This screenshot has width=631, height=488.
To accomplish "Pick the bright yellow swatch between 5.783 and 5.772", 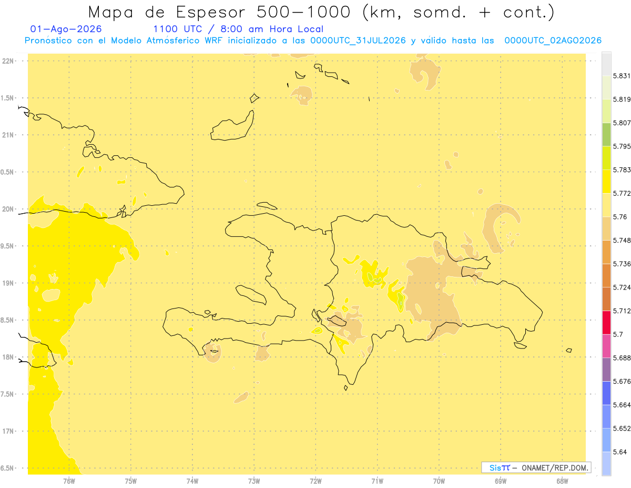I will 606,182.
